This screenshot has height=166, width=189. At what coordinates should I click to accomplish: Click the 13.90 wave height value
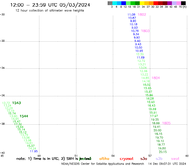(x=14, y=116)
